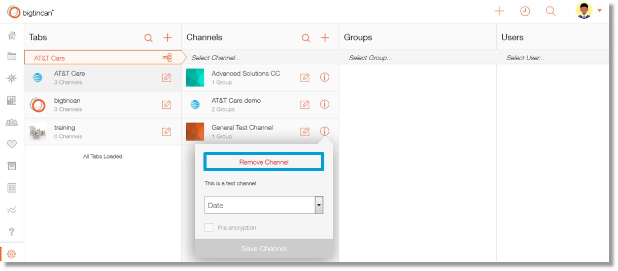Click the Advanced Solutions CC teal thumbnail
This screenshot has width=618, height=271.
pyautogui.click(x=195, y=78)
